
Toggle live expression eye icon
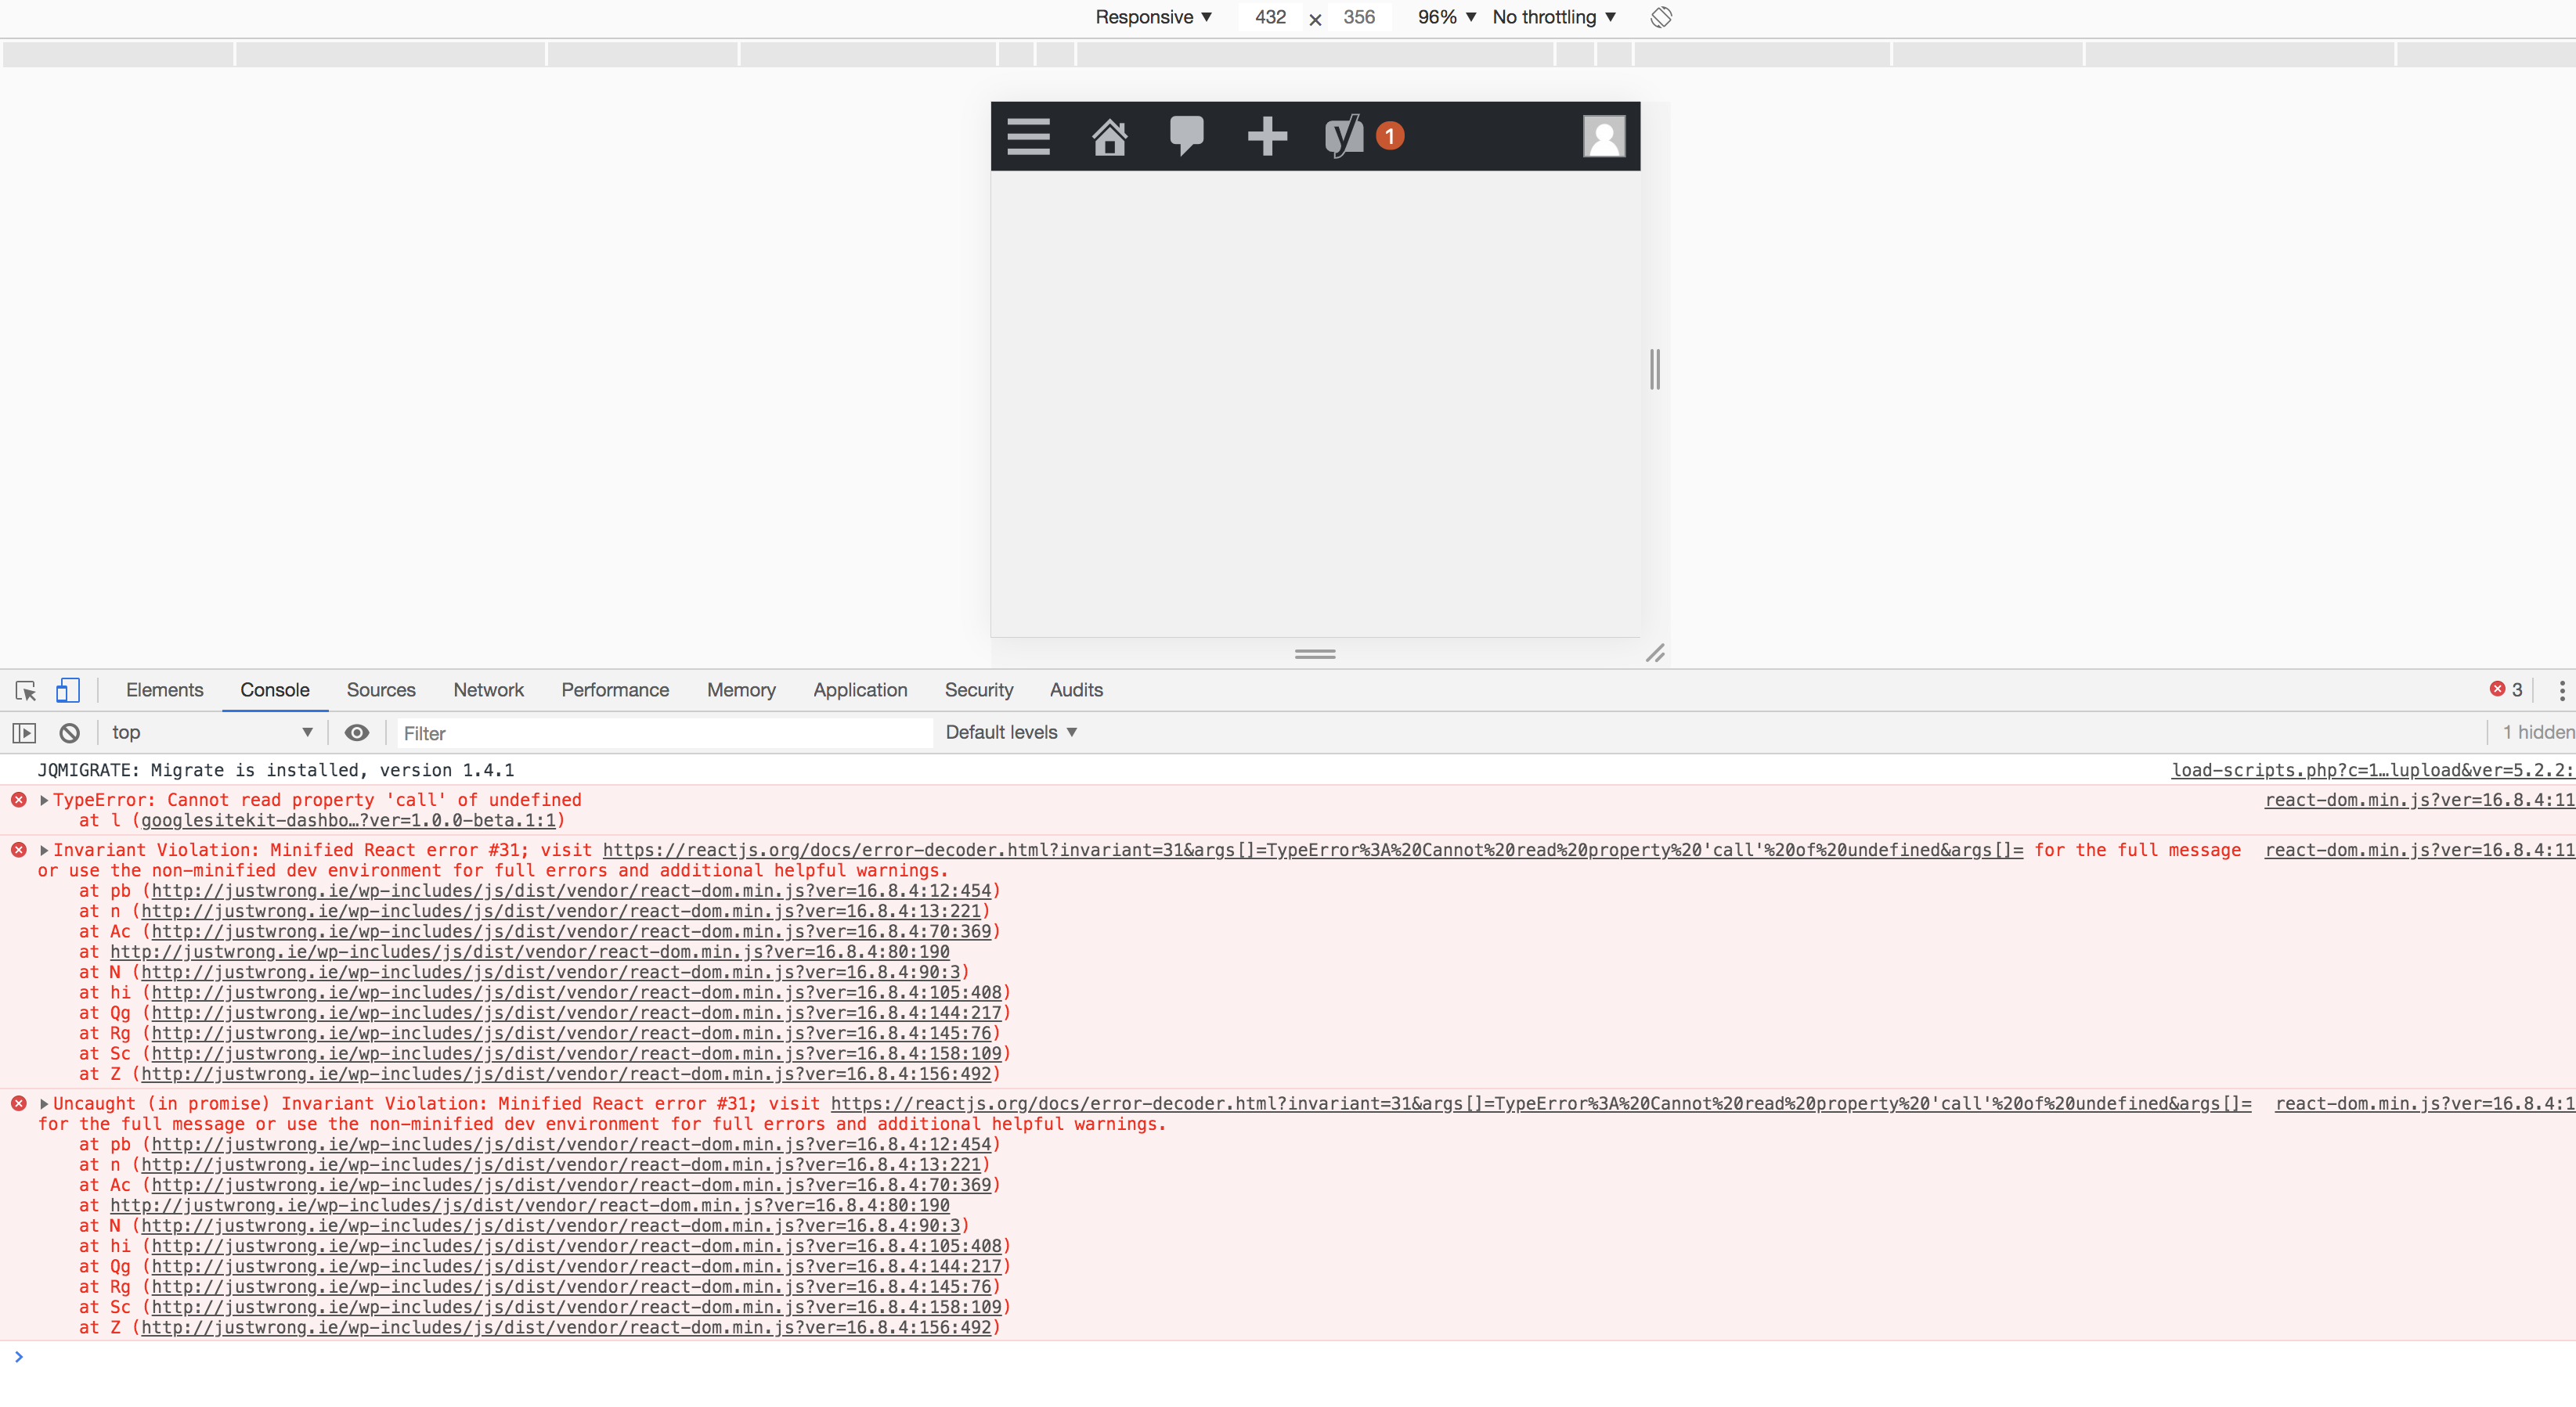tap(357, 733)
